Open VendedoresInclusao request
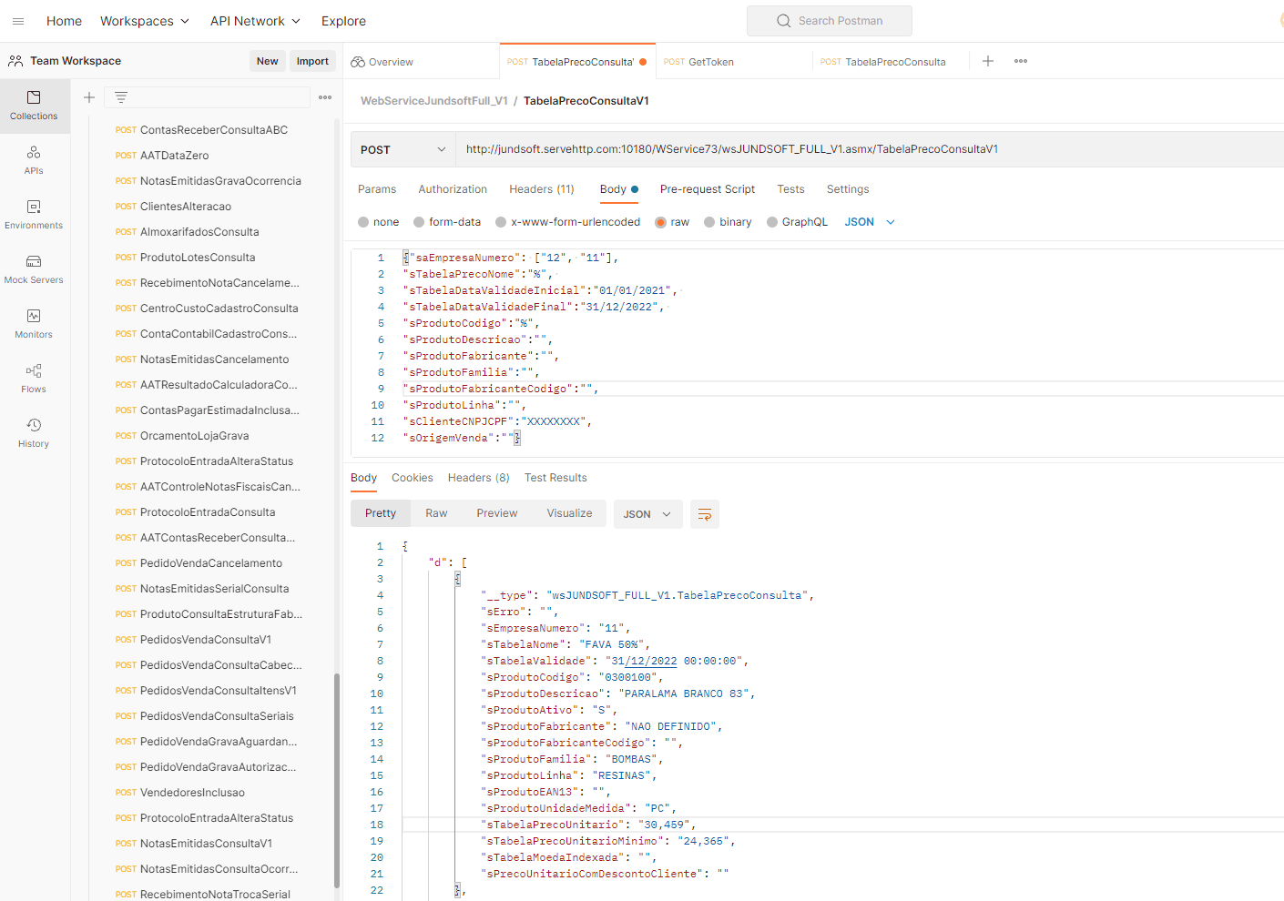 pos(192,793)
